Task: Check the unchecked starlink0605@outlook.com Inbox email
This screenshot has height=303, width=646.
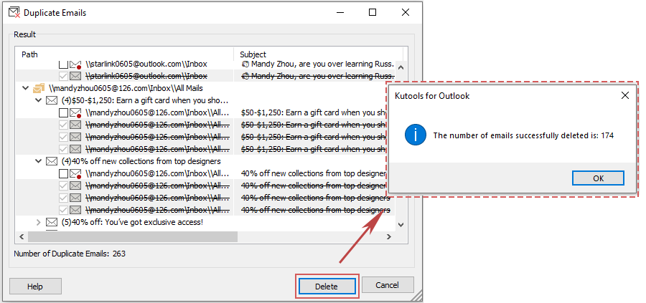Action: (x=63, y=64)
